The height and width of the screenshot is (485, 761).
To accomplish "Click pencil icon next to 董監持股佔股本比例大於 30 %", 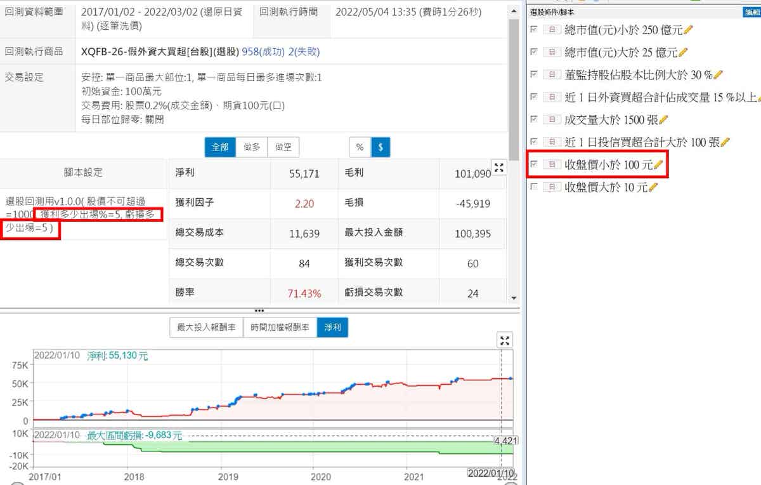I will (x=718, y=75).
